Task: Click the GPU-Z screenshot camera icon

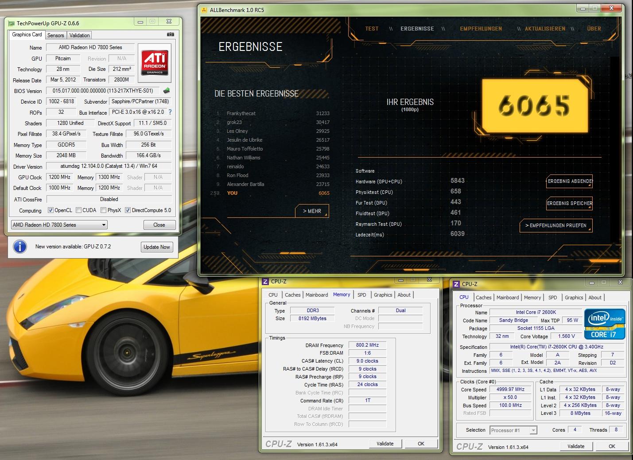Action: click(171, 35)
